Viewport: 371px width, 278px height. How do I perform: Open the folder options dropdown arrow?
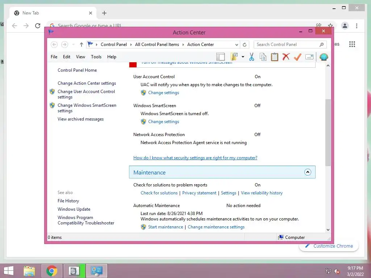coord(243,57)
